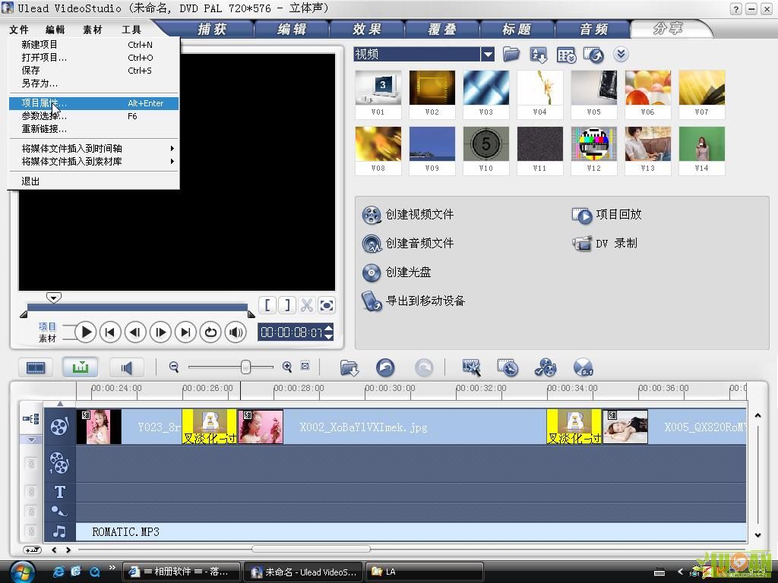Toggle repeat playback
Image resolution: width=778 pixels, height=583 pixels.
pyautogui.click(x=210, y=332)
